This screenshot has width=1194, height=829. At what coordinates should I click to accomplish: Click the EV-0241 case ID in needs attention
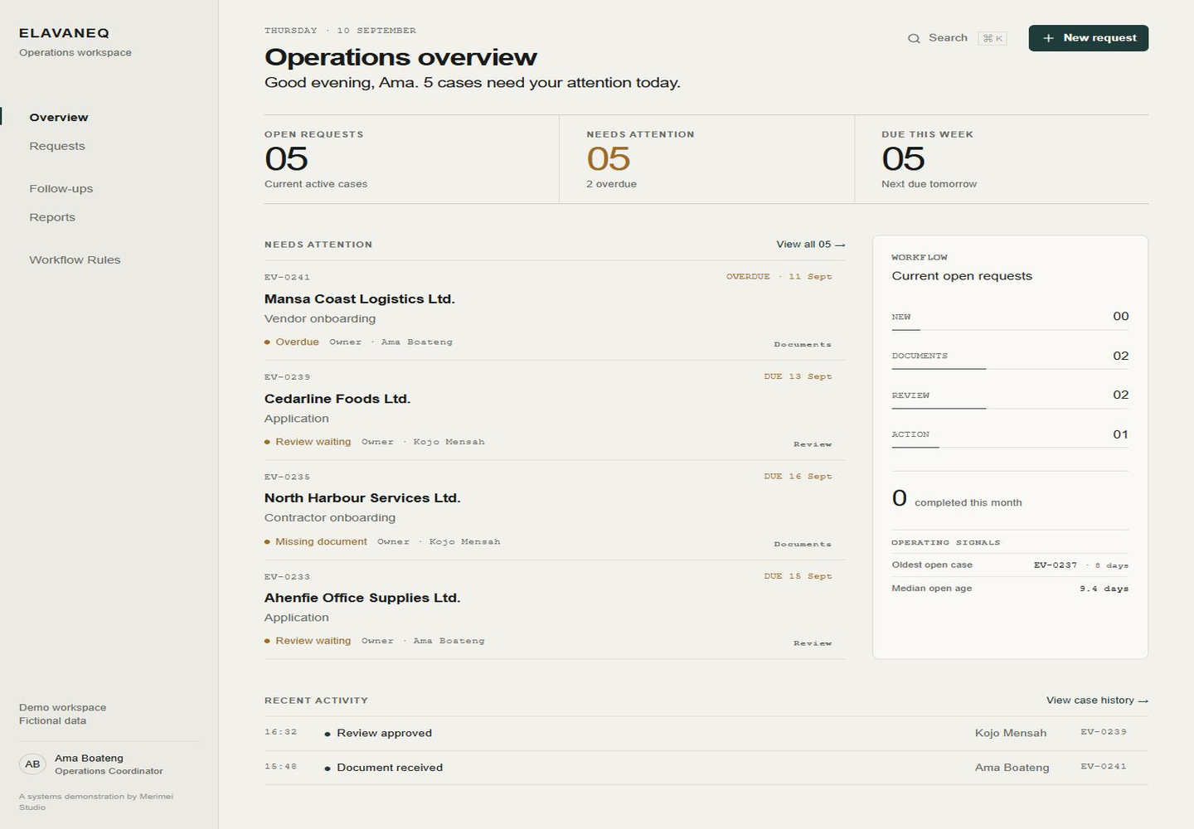287,278
